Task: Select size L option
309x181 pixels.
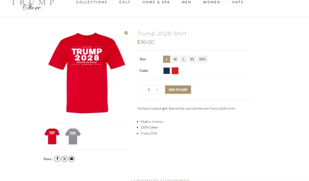Action: [x=184, y=59]
